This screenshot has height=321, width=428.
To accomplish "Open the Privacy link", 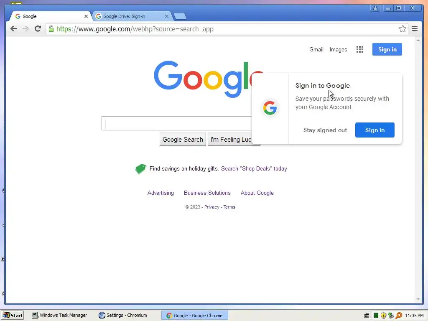I will (x=211, y=207).
